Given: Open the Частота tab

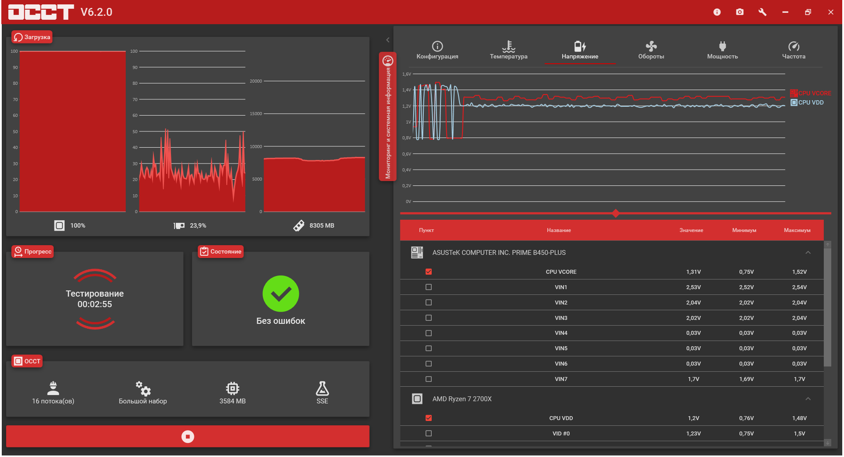Looking at the screenshot, I should [793, 50].
